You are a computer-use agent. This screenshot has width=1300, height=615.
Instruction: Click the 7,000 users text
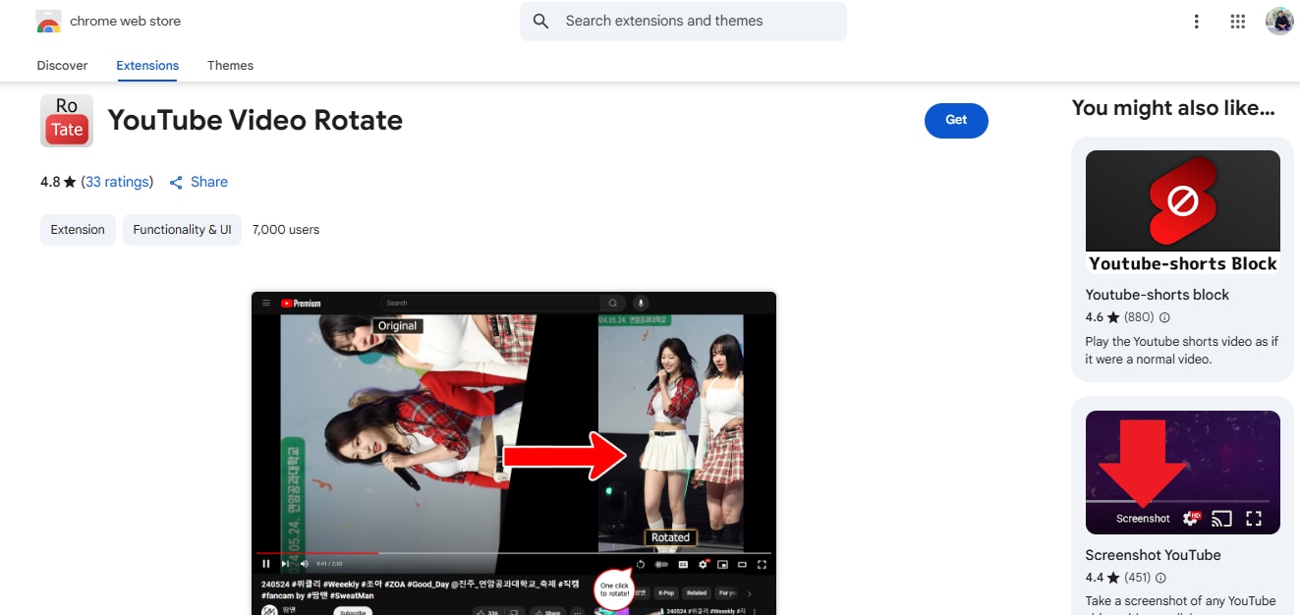286,230
